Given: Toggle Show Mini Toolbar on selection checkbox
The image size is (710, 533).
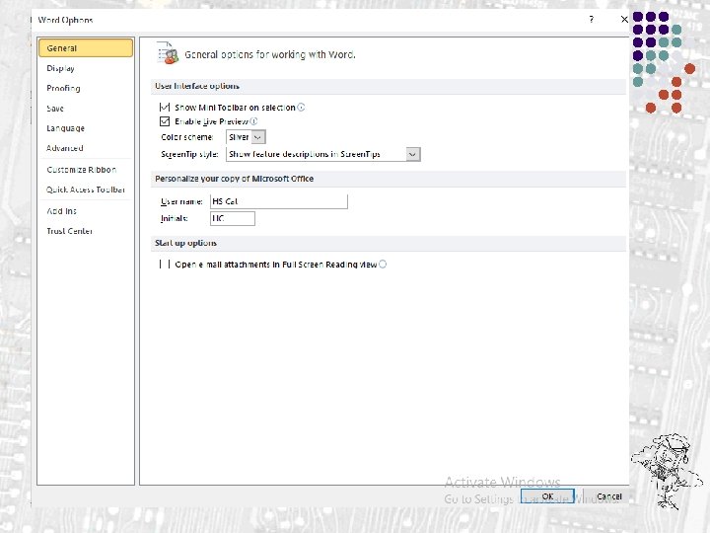Looking at the screenshot, I should click(165, 108).
